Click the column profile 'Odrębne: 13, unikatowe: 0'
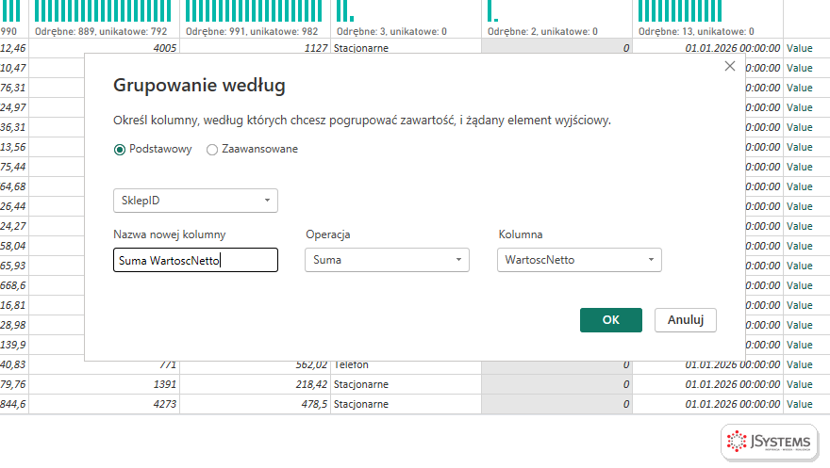 point(696,32)
